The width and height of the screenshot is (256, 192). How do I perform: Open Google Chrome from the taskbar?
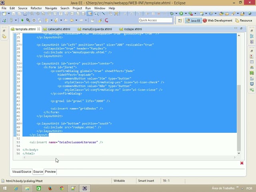coord(62,188)
